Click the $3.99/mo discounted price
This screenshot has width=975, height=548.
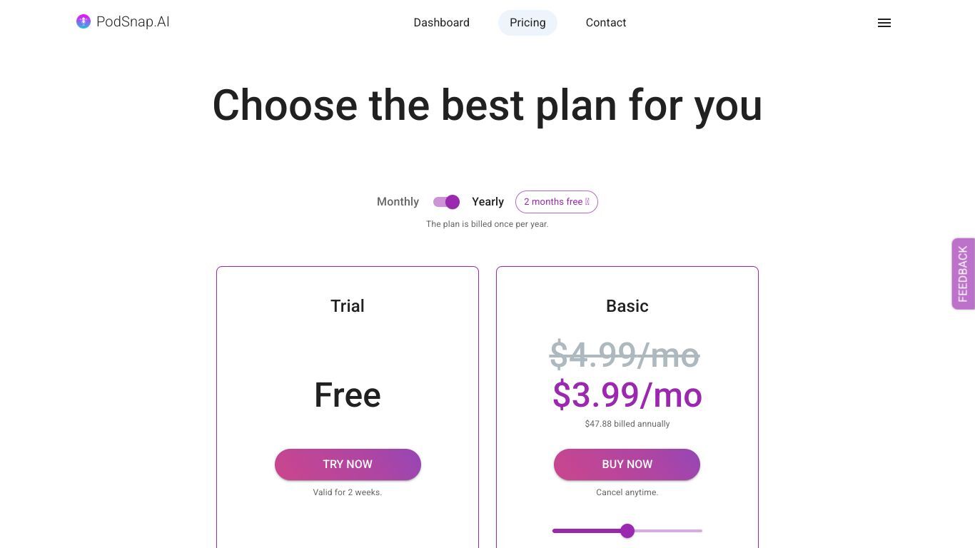coord(627,395)
